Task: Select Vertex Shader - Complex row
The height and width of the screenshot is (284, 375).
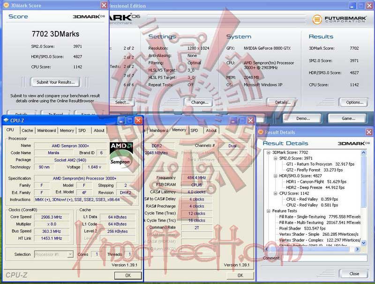Action: (x=320, y=240)
